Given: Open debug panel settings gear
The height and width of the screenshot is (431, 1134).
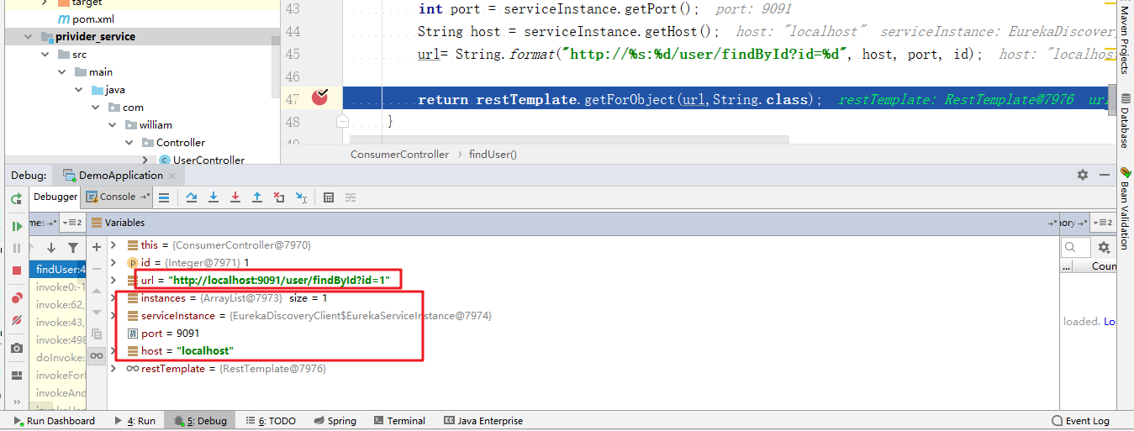Looking at the screenshot, I should (x=1083, y=175).
